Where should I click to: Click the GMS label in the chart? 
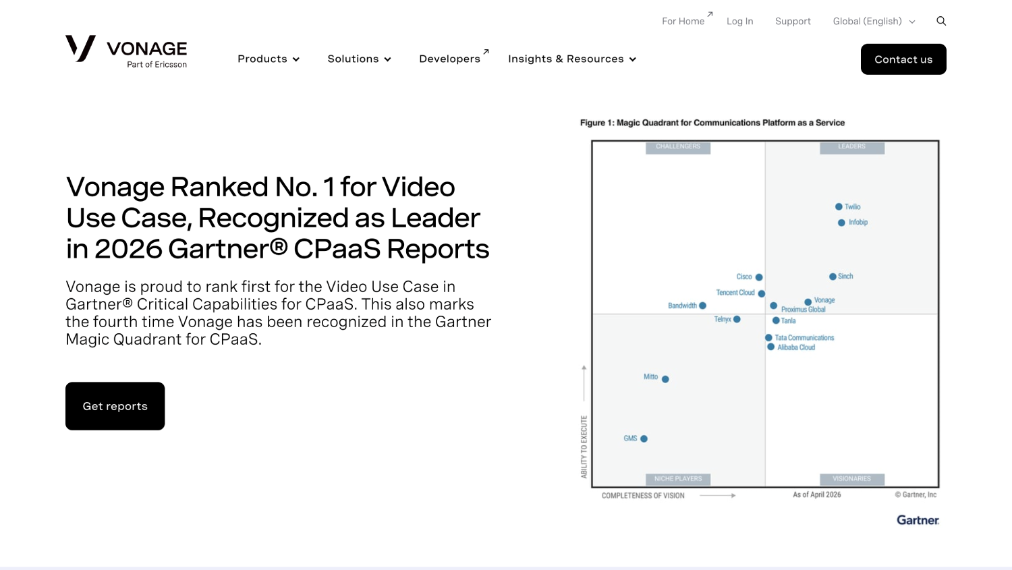630,438
